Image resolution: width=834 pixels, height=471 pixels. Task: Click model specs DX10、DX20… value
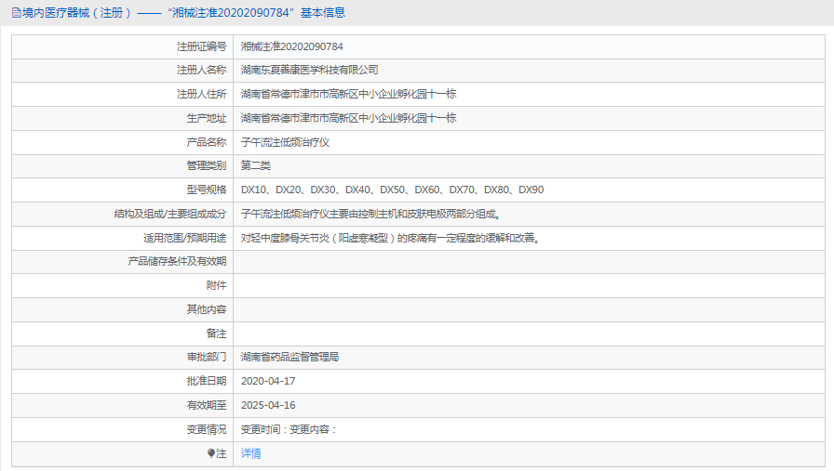point(392,190)
